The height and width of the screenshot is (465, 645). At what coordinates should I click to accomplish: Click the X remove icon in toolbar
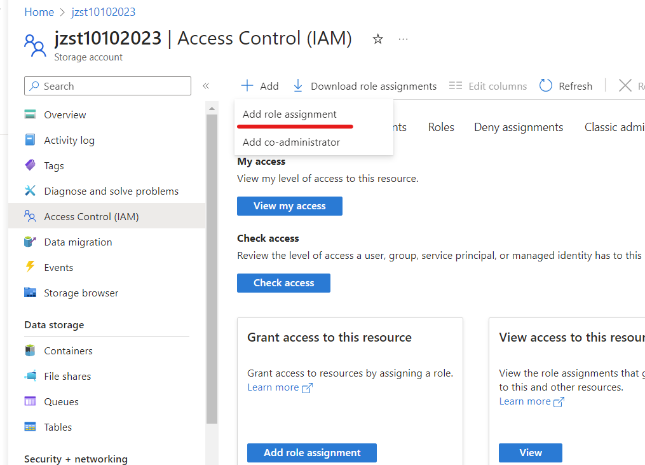pos(625,86)
